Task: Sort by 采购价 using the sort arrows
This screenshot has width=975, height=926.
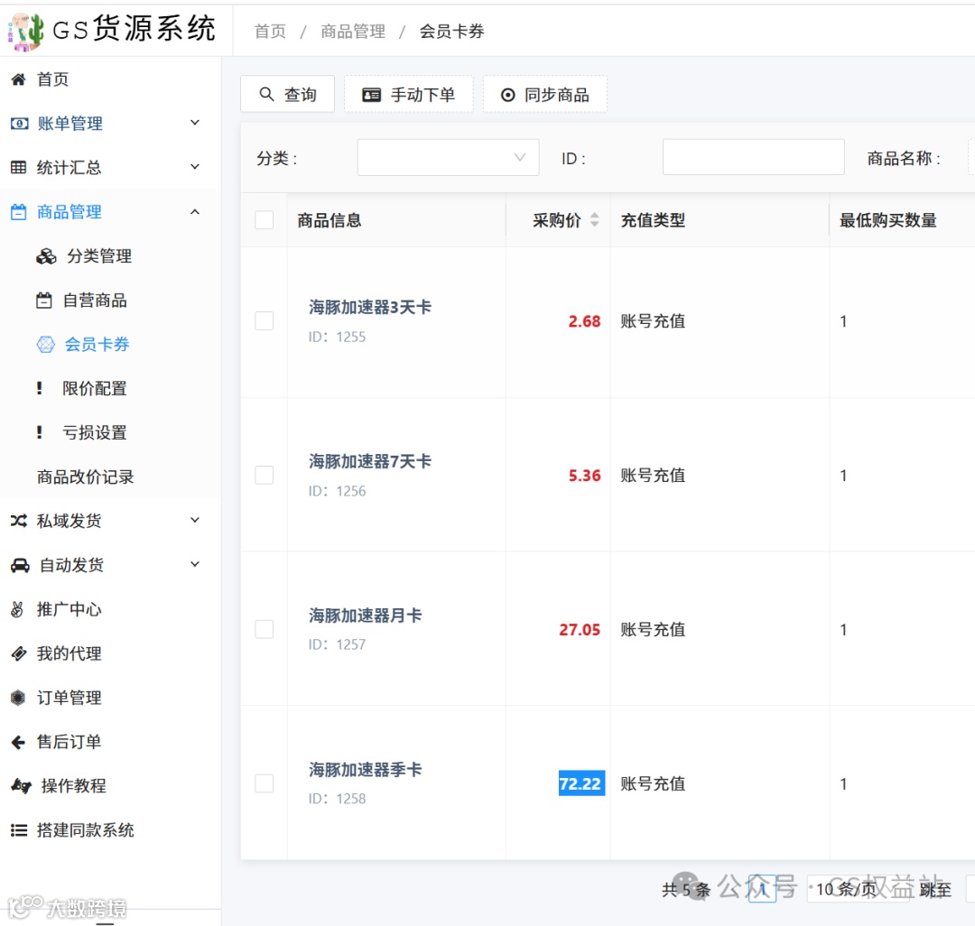Action: (594, 220)
